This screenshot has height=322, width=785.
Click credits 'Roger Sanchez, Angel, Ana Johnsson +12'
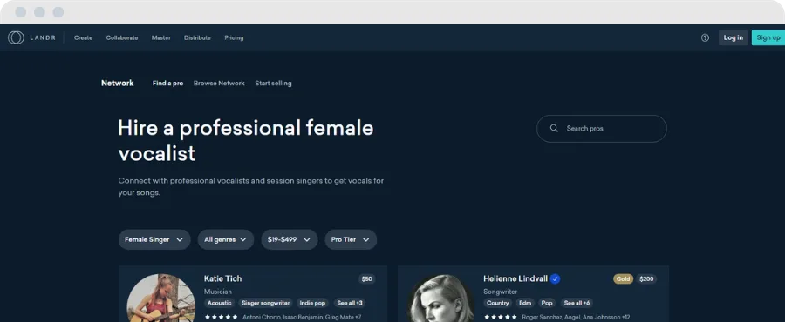point(576,317)
